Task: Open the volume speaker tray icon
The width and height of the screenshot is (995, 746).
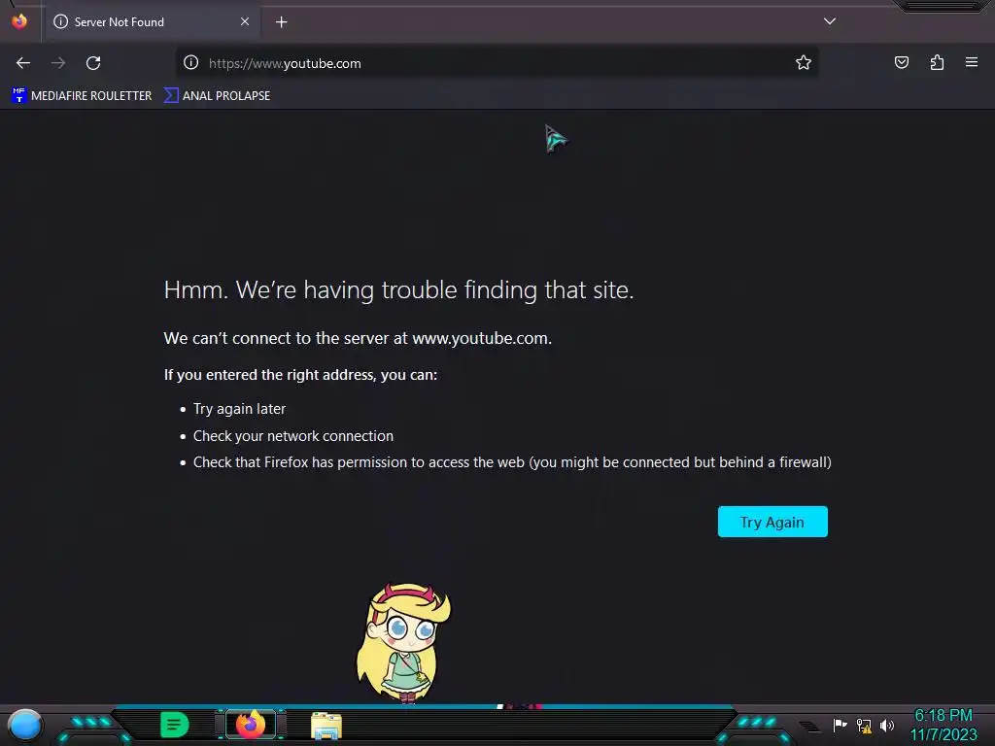Action: [887, 725]
